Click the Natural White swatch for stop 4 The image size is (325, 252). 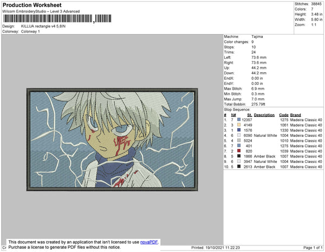(x=239, y=135)
